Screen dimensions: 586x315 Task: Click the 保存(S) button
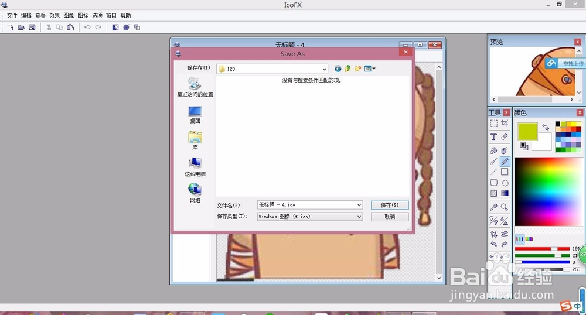390,205
